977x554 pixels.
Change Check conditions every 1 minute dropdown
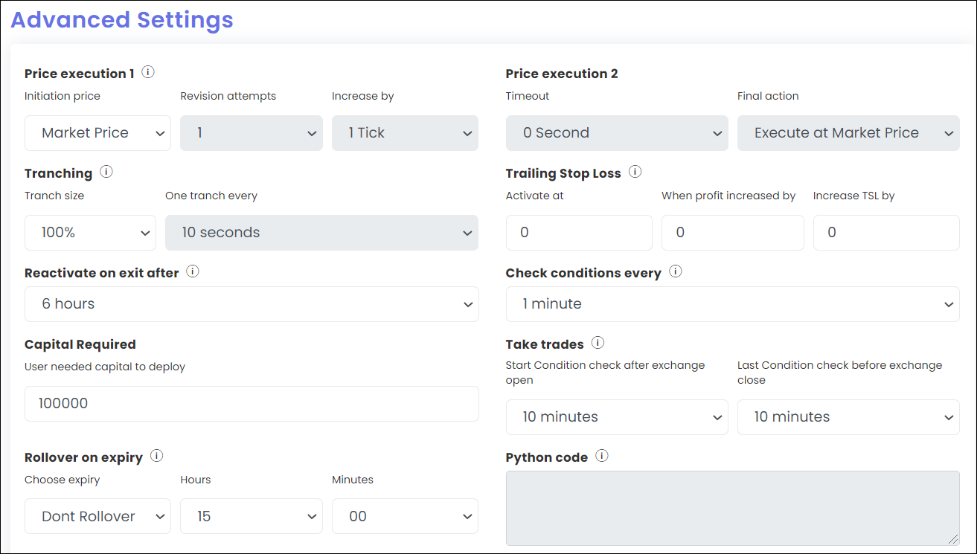click(732, 304)
